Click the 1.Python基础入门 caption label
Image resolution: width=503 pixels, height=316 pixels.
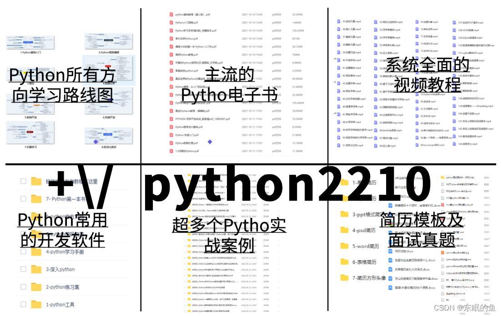tap(30, 52)
